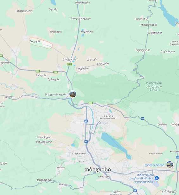Click the S5 highway shield
Viewport: 179px width, 195px height.
(x=143, y=119)
